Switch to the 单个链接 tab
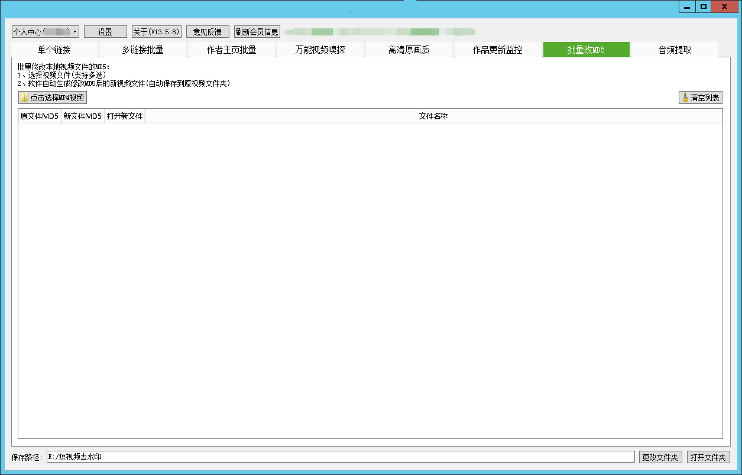The width and height of the screenshot is (742, 475). point(54,50)
